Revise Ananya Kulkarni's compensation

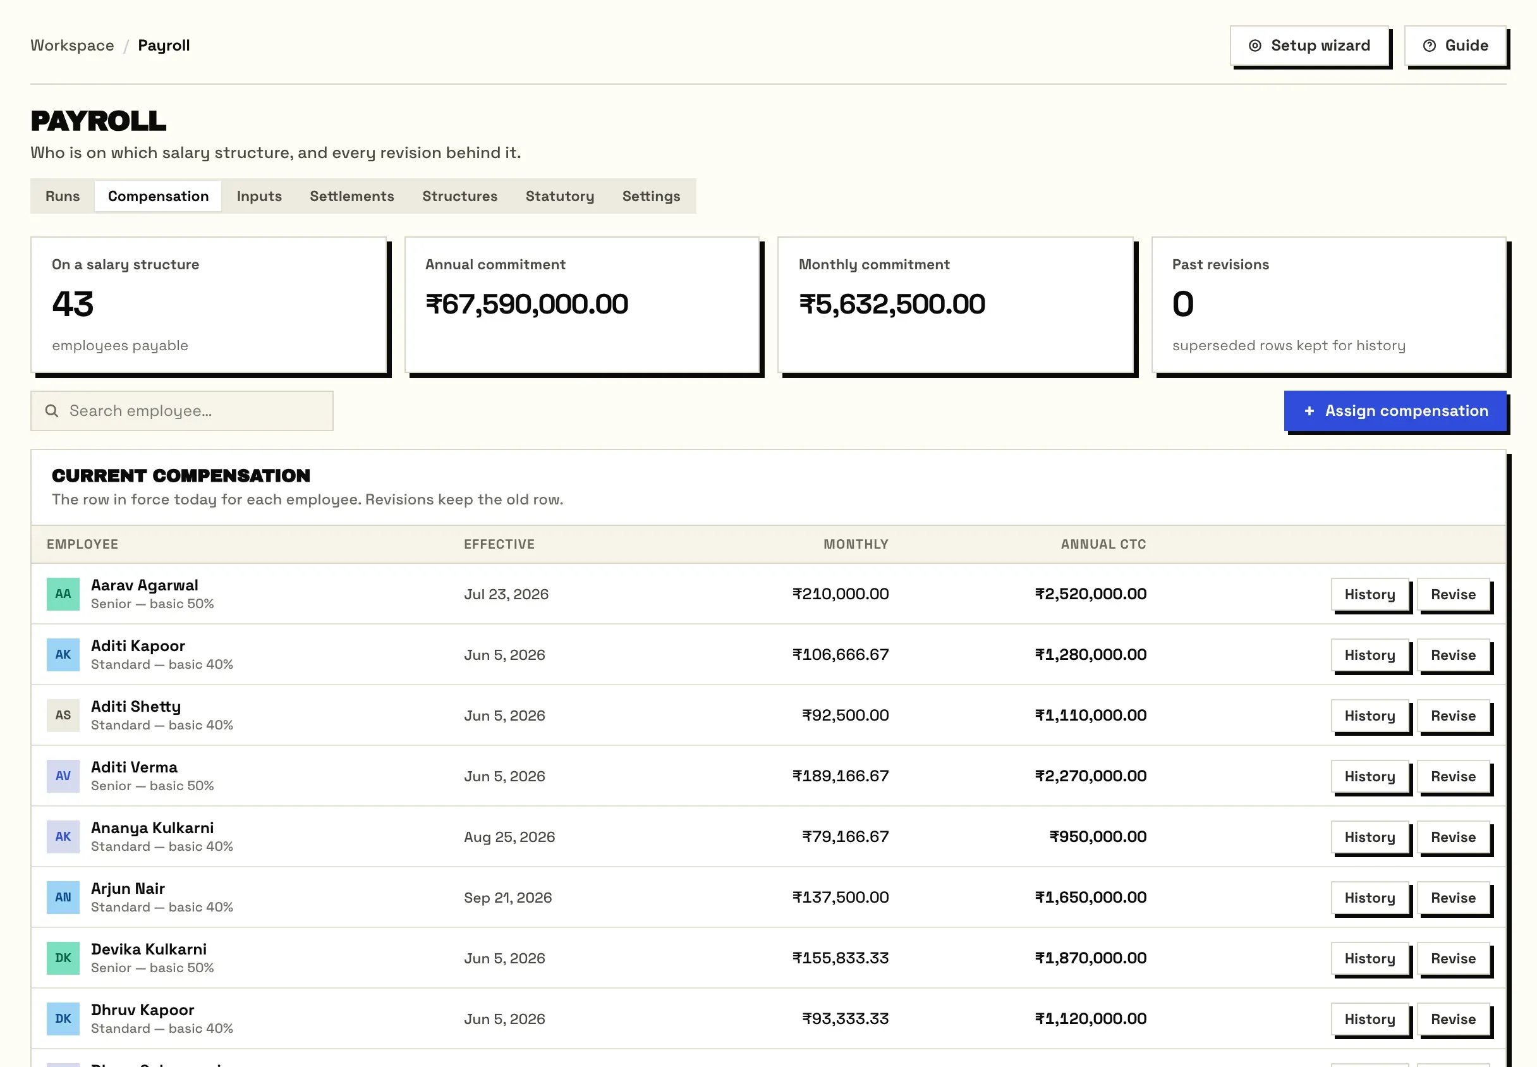[1454, 836]
